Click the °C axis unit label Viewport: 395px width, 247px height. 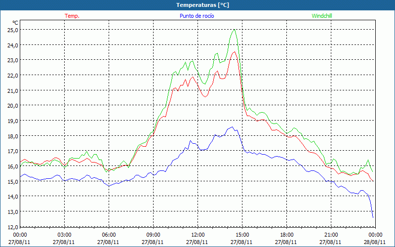click(x=15, y=23)
